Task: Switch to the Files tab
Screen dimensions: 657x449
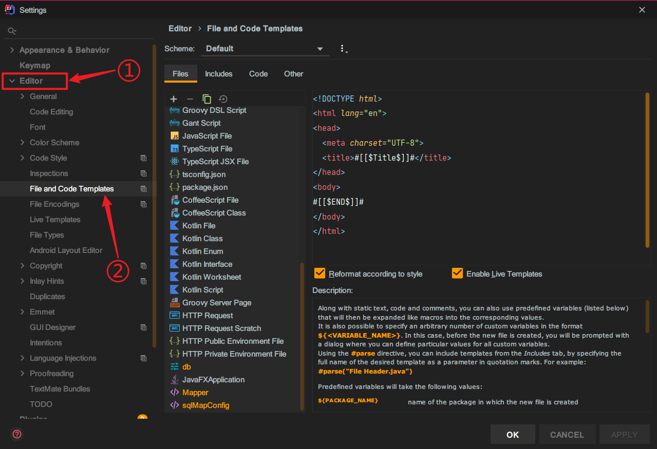Action: (180, 74)
